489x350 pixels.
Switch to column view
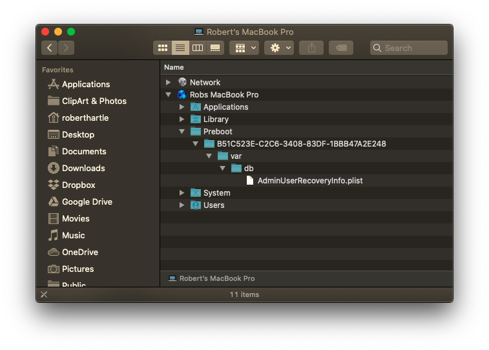tap(198, 48)
